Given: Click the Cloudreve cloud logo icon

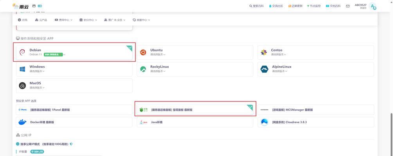Looking at the screenshot, I should coord(264,122).
